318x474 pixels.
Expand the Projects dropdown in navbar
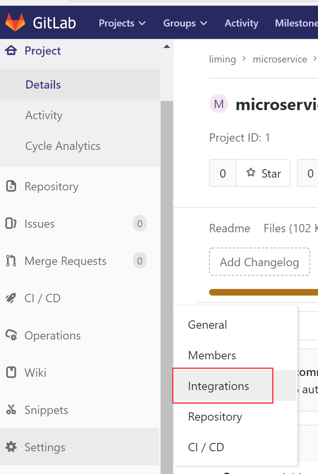122,23
